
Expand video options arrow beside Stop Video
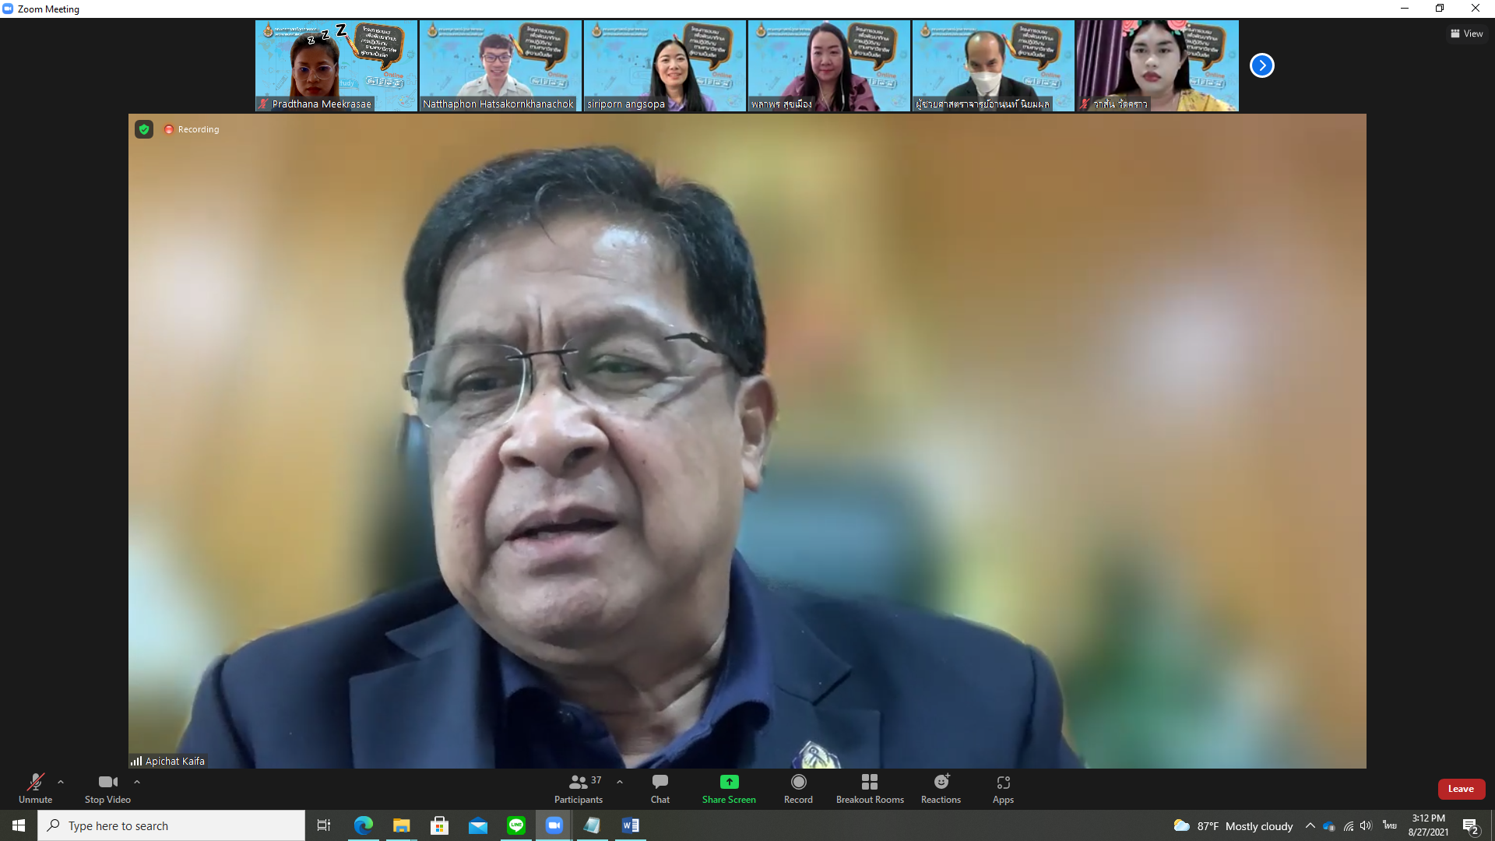point(137,782)
